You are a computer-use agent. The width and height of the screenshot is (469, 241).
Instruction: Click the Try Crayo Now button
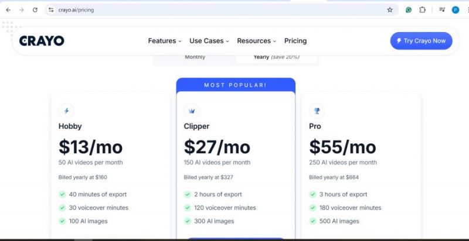tap(421, 41)
